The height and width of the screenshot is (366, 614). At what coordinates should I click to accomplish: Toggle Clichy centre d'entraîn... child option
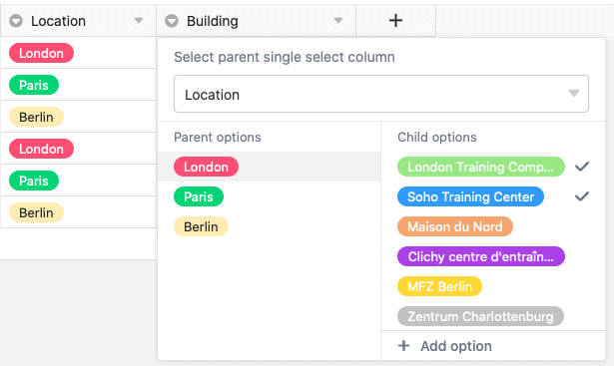pyautogui.click(x=481, y=256)
